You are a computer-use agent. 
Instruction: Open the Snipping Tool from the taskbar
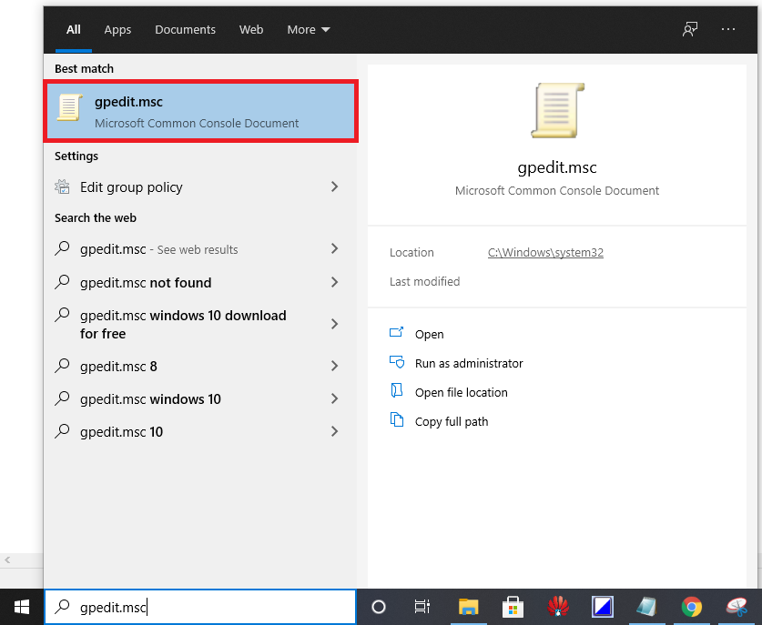tap(737, 607)
